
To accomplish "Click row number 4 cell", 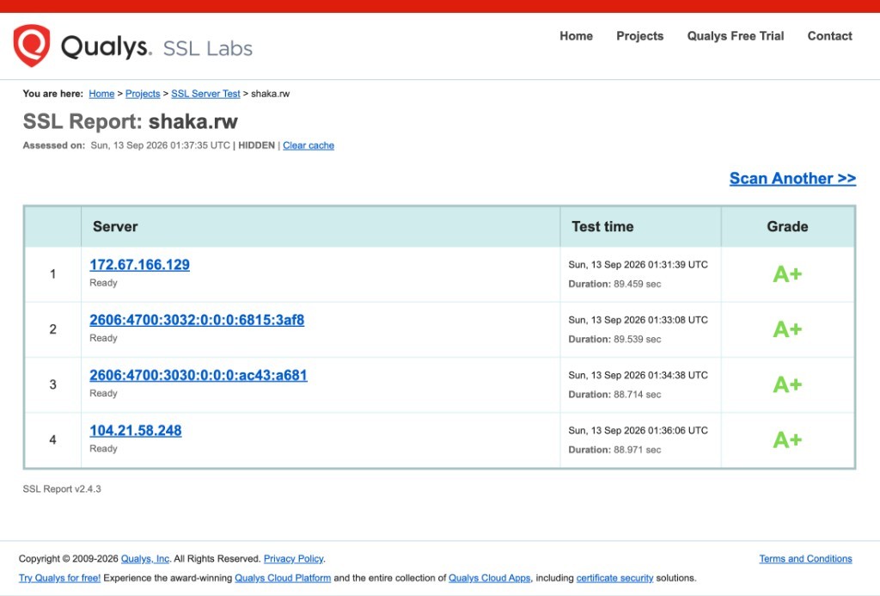I will [x=52, y=439].
